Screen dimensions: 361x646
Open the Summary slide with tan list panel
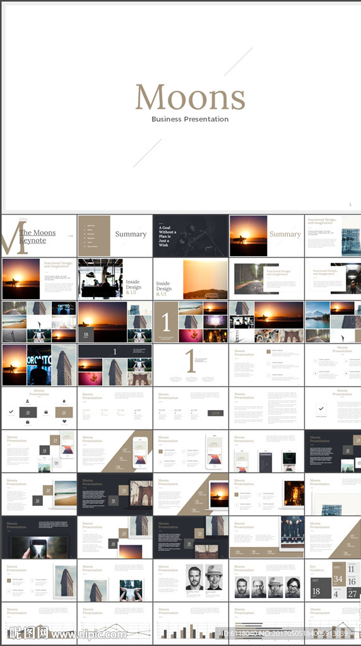[x=115, y=236]
